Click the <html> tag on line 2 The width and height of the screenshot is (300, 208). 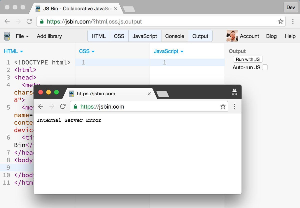(25, 70)
